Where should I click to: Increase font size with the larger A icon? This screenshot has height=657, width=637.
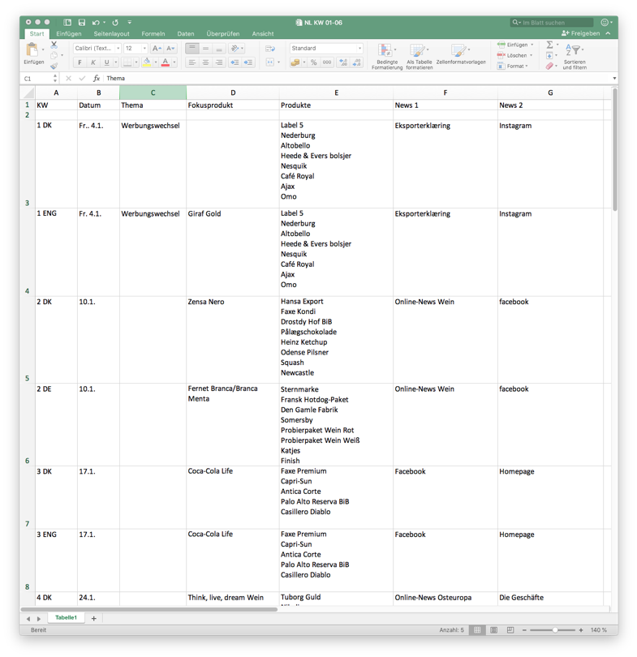coord(157,49)
